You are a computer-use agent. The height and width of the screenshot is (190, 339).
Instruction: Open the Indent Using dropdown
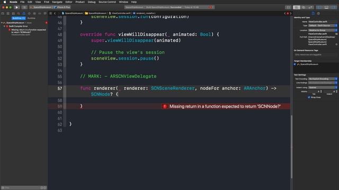pyautogui.click(x=323, y=88)
